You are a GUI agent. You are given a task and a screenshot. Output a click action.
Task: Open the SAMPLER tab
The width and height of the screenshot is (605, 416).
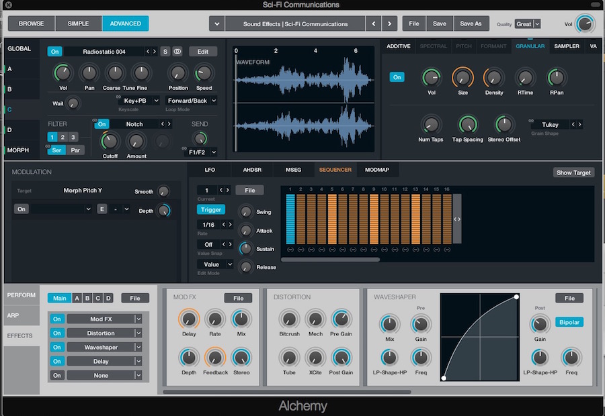tap(567, 46)
